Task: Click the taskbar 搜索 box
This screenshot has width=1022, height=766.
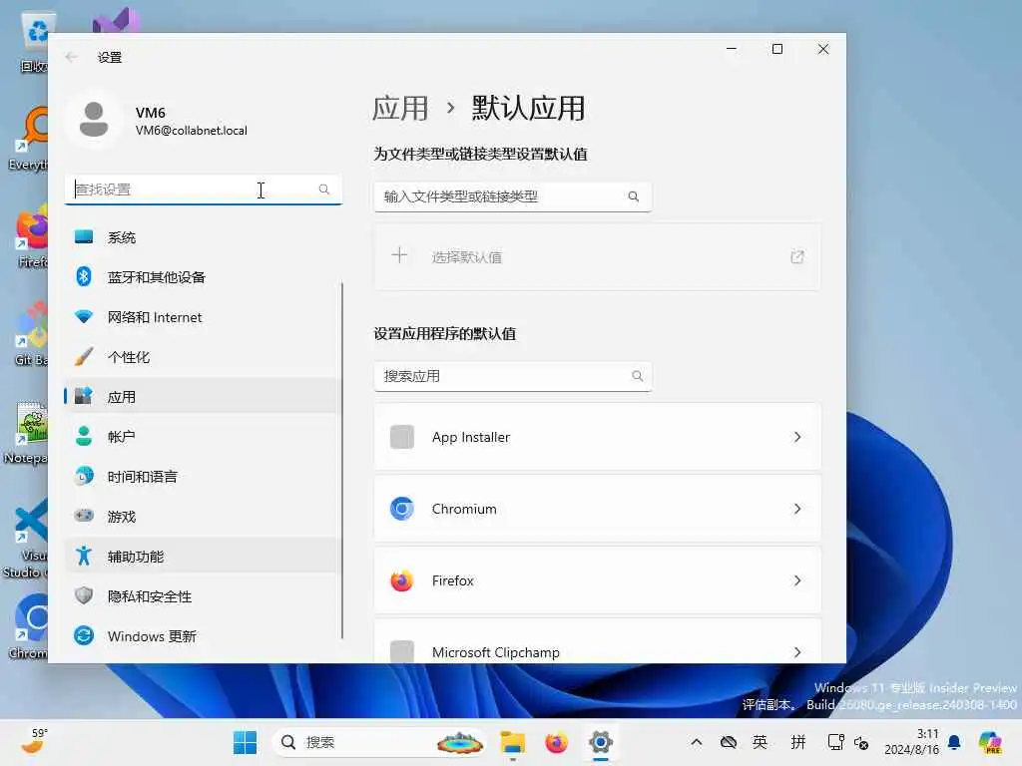Action: (378, 742)
